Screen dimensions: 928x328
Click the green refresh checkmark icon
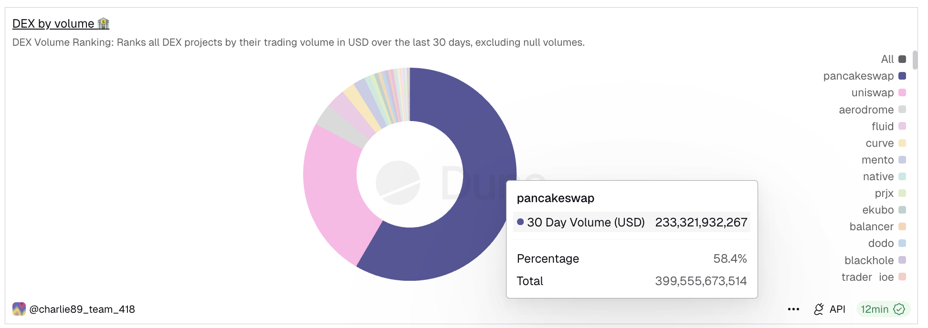pyautogui.click(x=899, y=309)
